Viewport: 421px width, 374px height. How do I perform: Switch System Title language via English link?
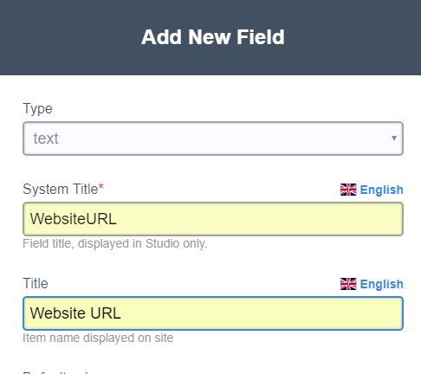point(381,190)
